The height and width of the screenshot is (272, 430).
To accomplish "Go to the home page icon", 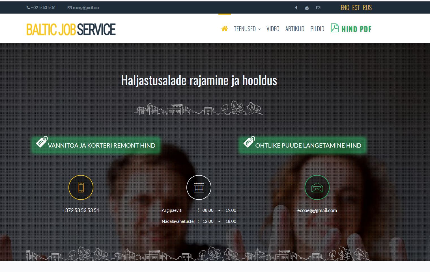I will (225, 29).
